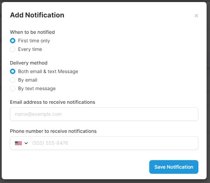Click into the phone number field
This screenshot has height=183, width=210.
(113, 143)
